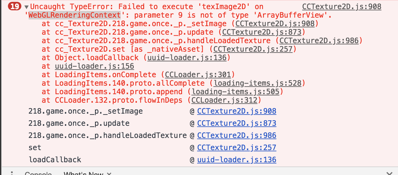The width and height of the screenshot is (398, 175).
Task: Jump to loading-items.js:505
Action: click(x=235, y=92)
